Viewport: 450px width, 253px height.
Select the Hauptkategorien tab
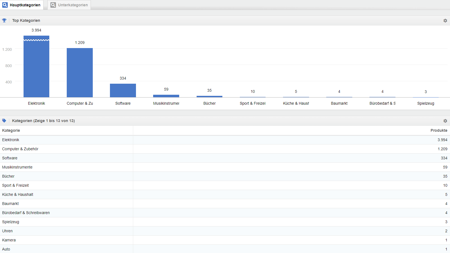[25, 5]
